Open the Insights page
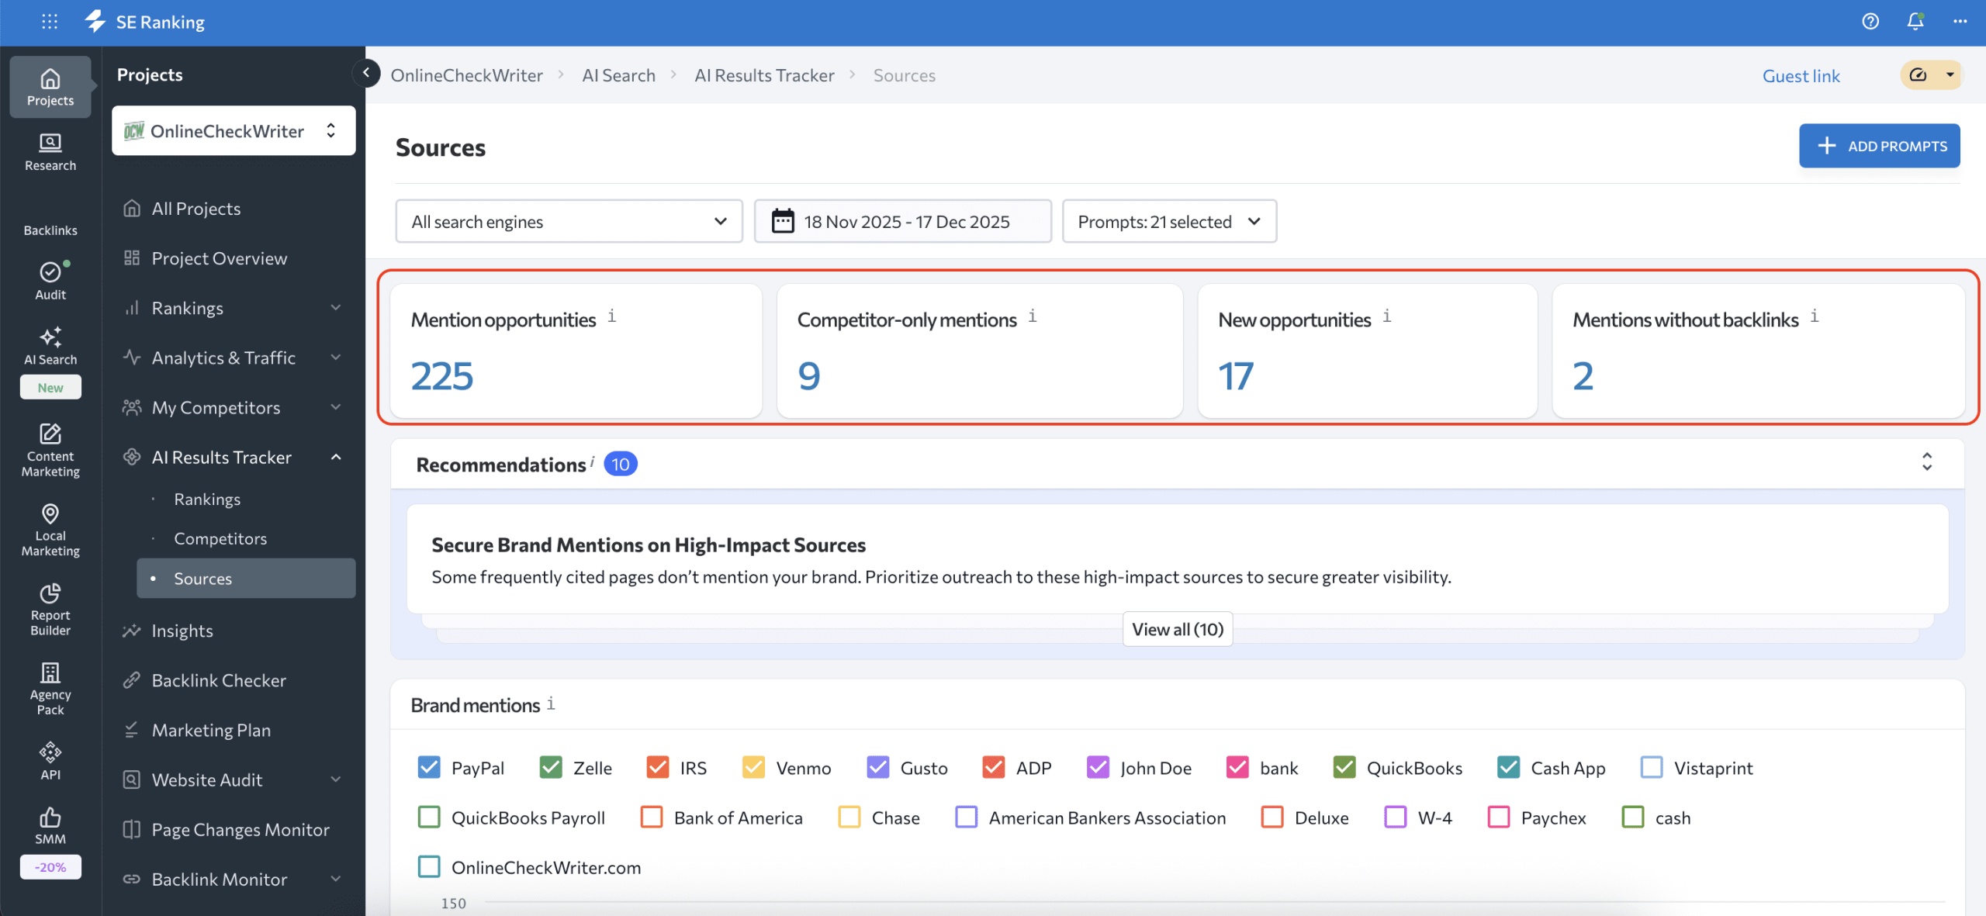The height and width of the screenshot is (916, 1986). click(182, 630)
